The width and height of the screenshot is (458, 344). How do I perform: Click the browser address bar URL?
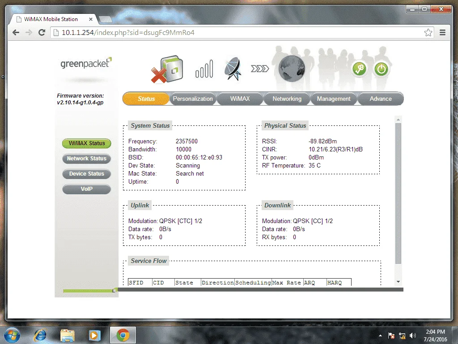[x=128, y=32]
